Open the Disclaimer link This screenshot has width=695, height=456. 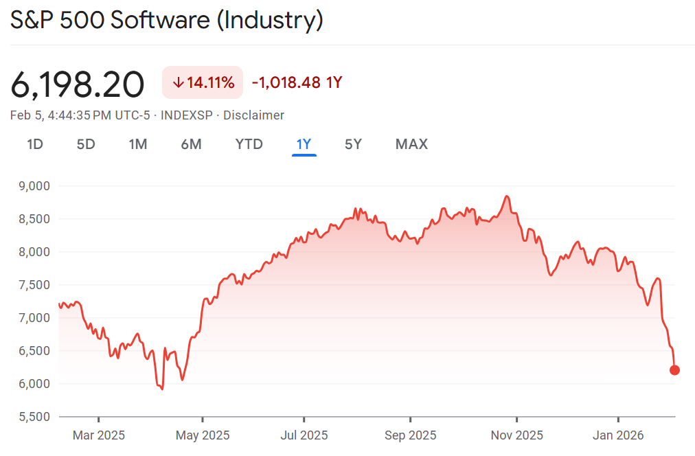[253, 115]
